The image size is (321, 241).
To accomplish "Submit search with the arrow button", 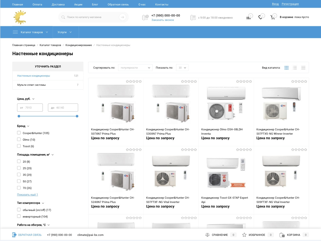I will [123, 17].
